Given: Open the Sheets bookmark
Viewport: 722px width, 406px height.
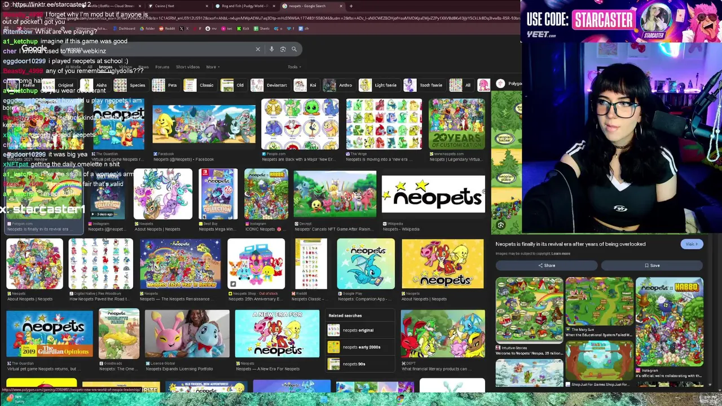Looking at the screenshot, I should 261,28.
